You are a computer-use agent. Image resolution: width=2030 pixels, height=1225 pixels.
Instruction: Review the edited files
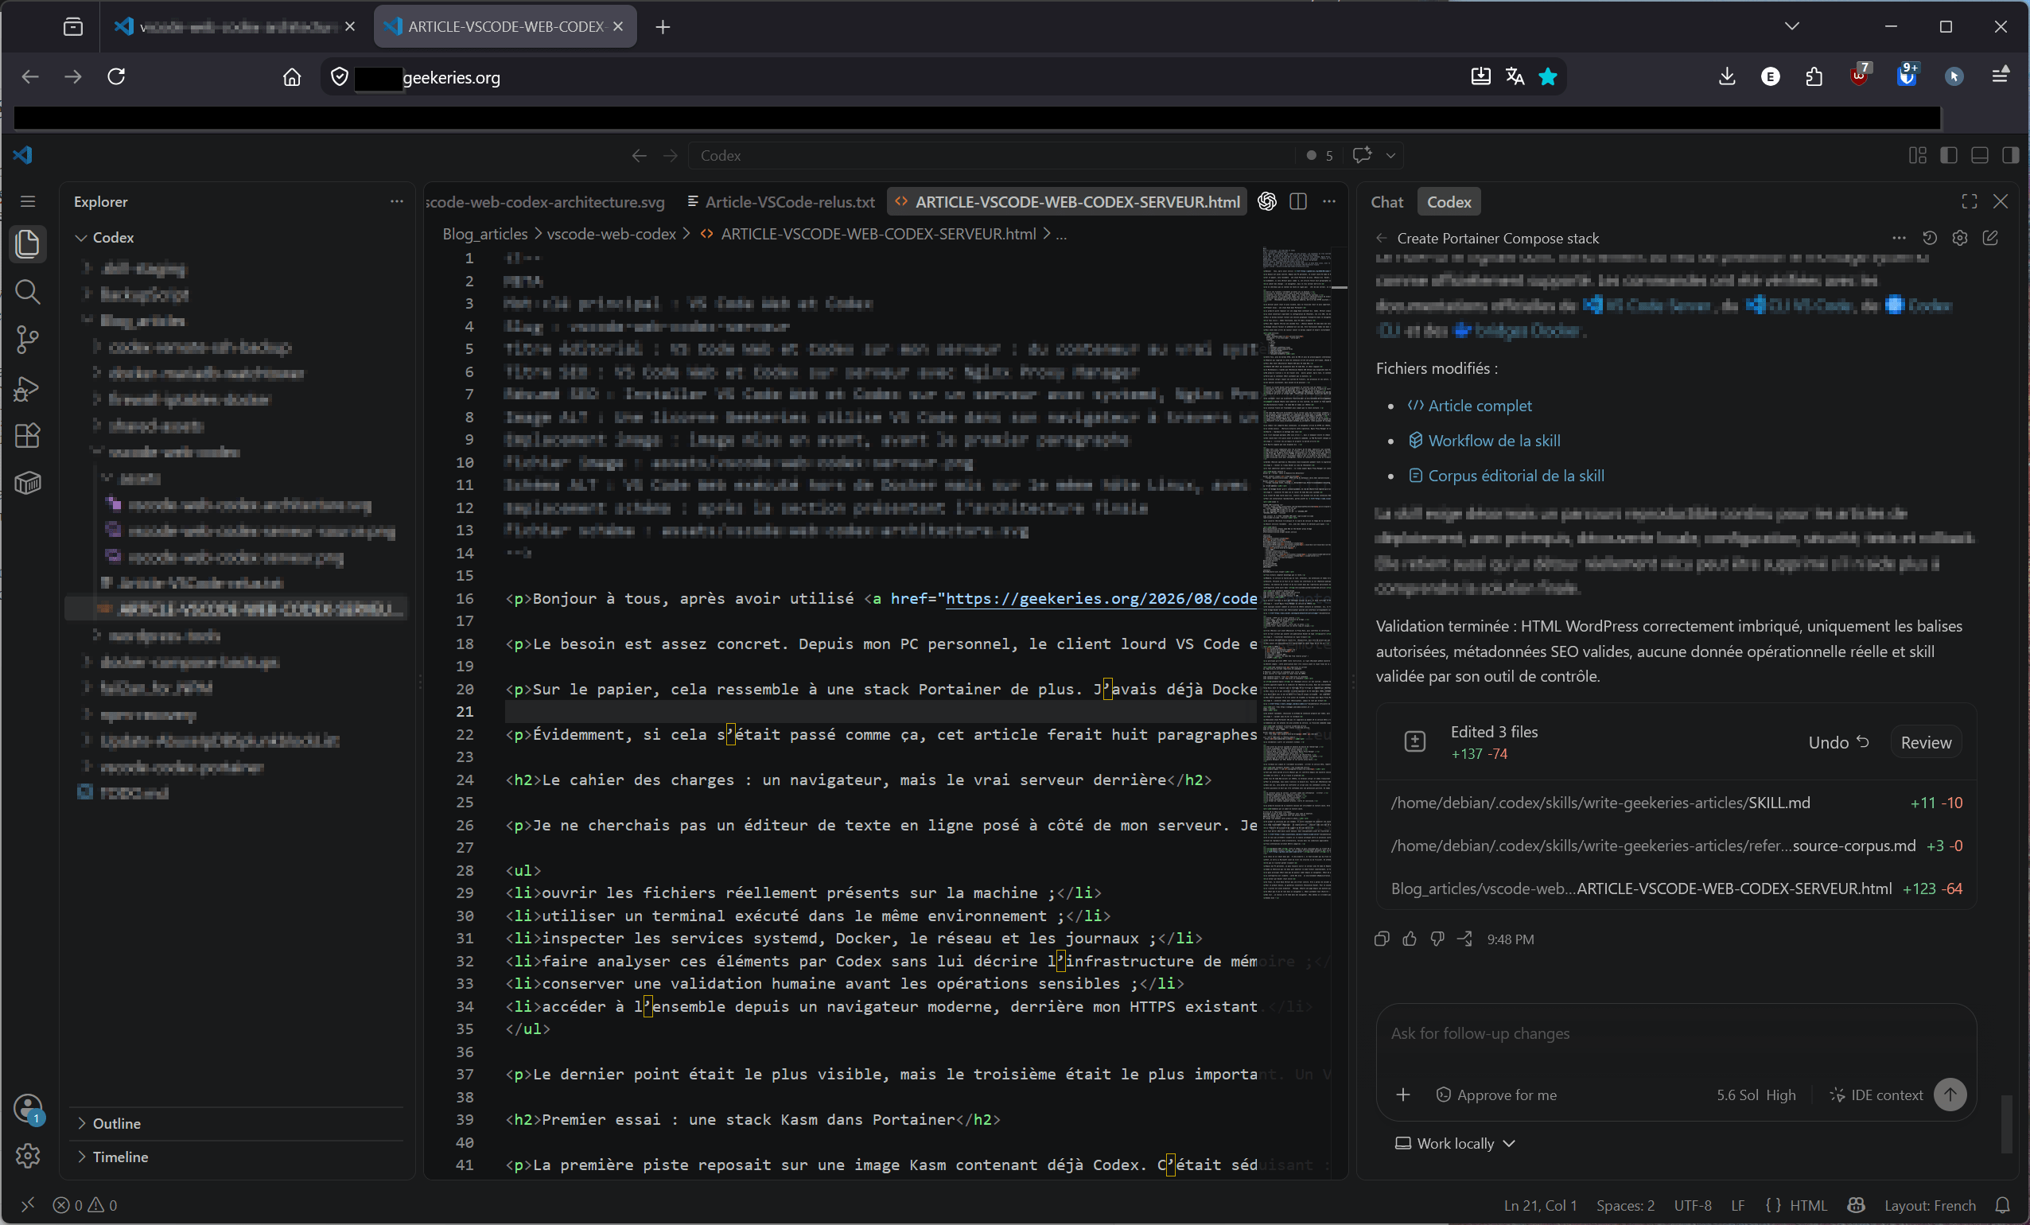tap(1925, 742)
